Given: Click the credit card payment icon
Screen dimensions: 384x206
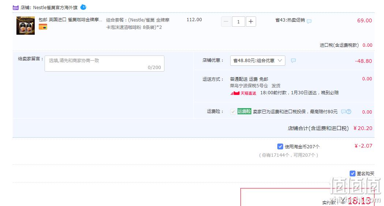Looking at the screenshot, I should tap(43, 27).
